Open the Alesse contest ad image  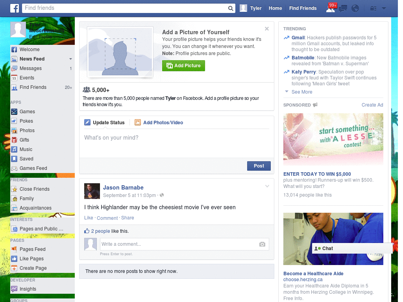(333, 140)
